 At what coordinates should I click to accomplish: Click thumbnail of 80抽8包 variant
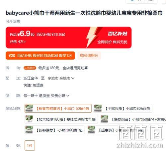(98, 108)
